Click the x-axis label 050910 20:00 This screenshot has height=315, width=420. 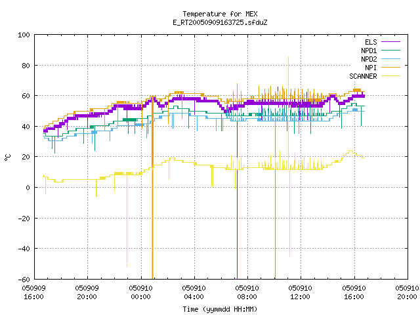407,293
